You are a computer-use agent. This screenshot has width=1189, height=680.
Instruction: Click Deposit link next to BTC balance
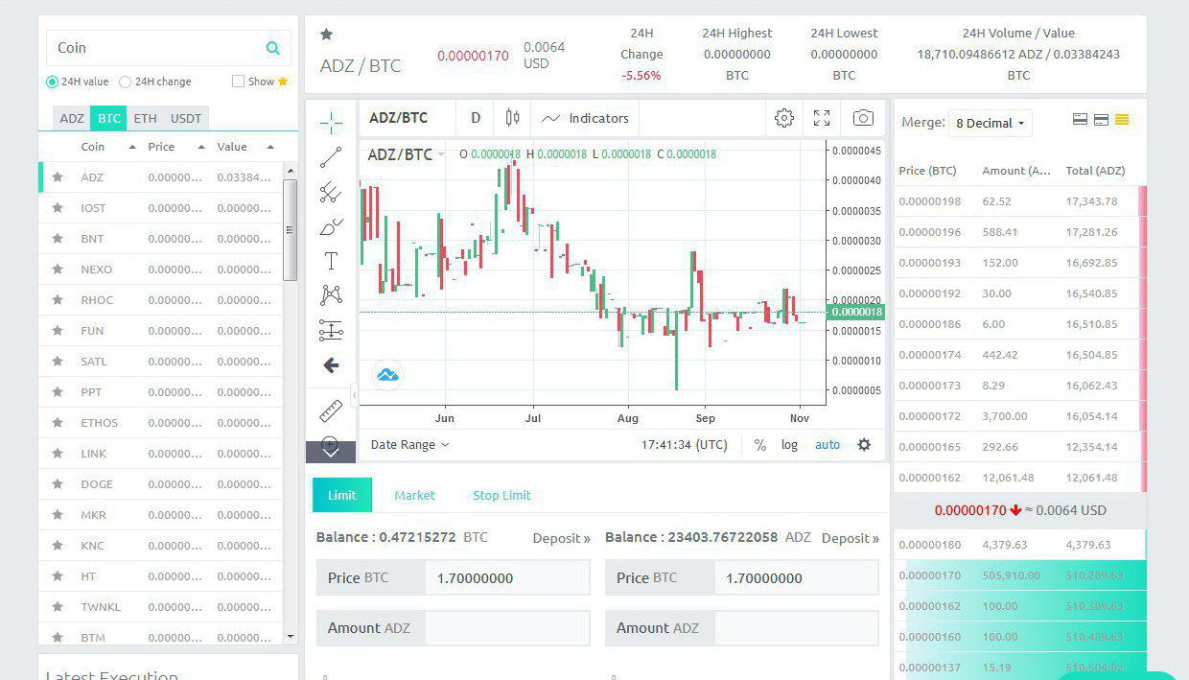562,538
